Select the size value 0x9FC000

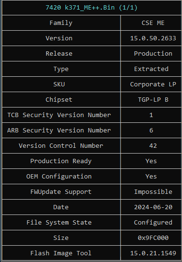pyautogui.click(x=153, y=238)
